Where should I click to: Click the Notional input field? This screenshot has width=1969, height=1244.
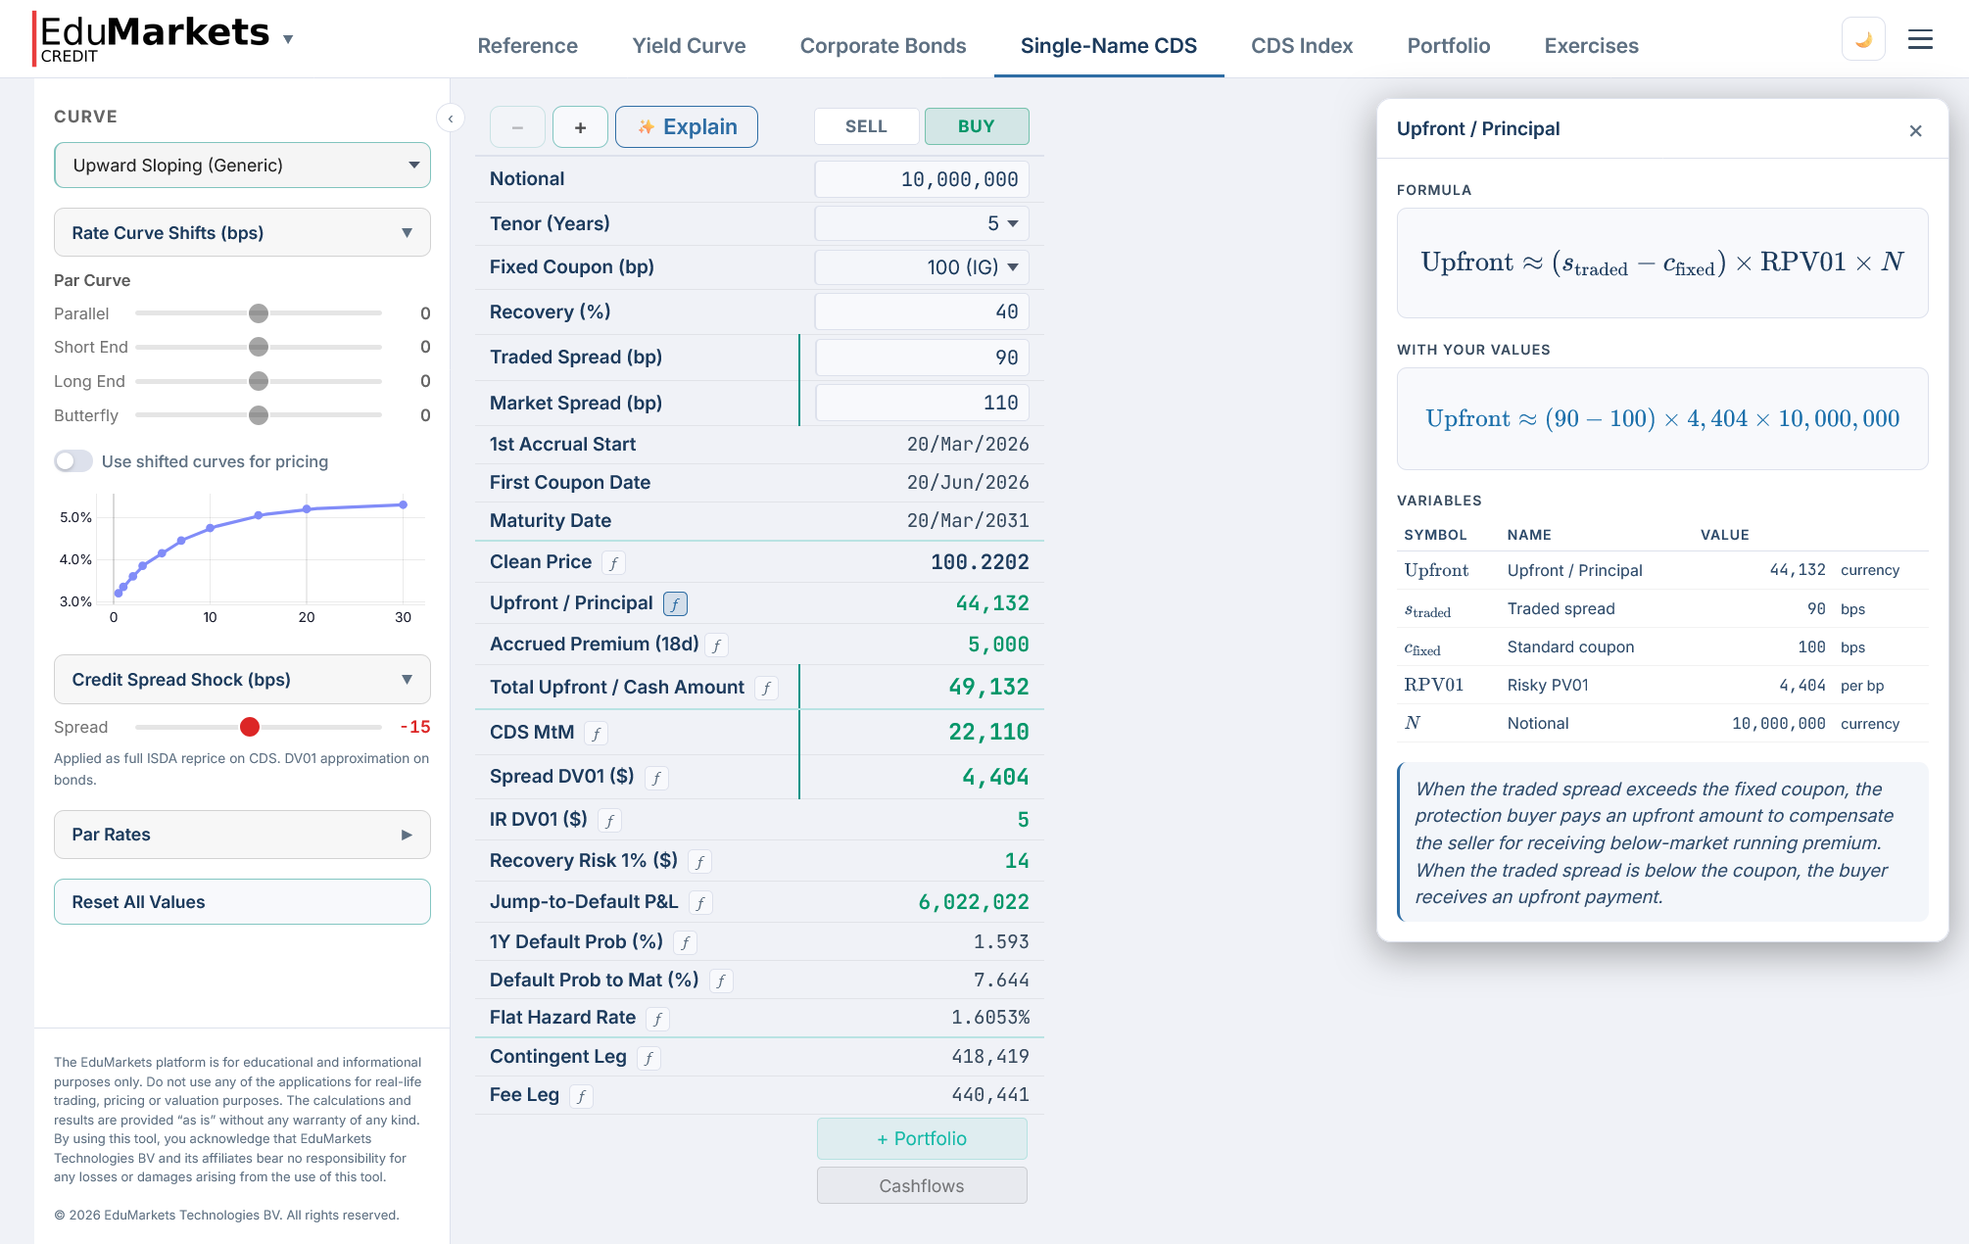point(921,179)
